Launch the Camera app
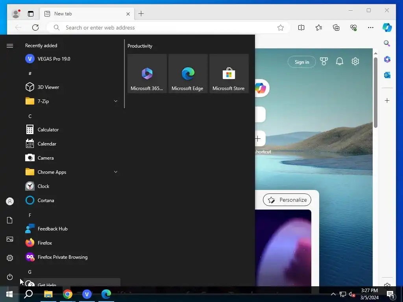Image resolution: width=403 pixels, height=302 pixels. pos(72,158)
